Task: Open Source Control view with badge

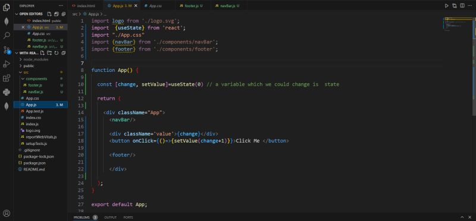Action: tap(7, 50)
